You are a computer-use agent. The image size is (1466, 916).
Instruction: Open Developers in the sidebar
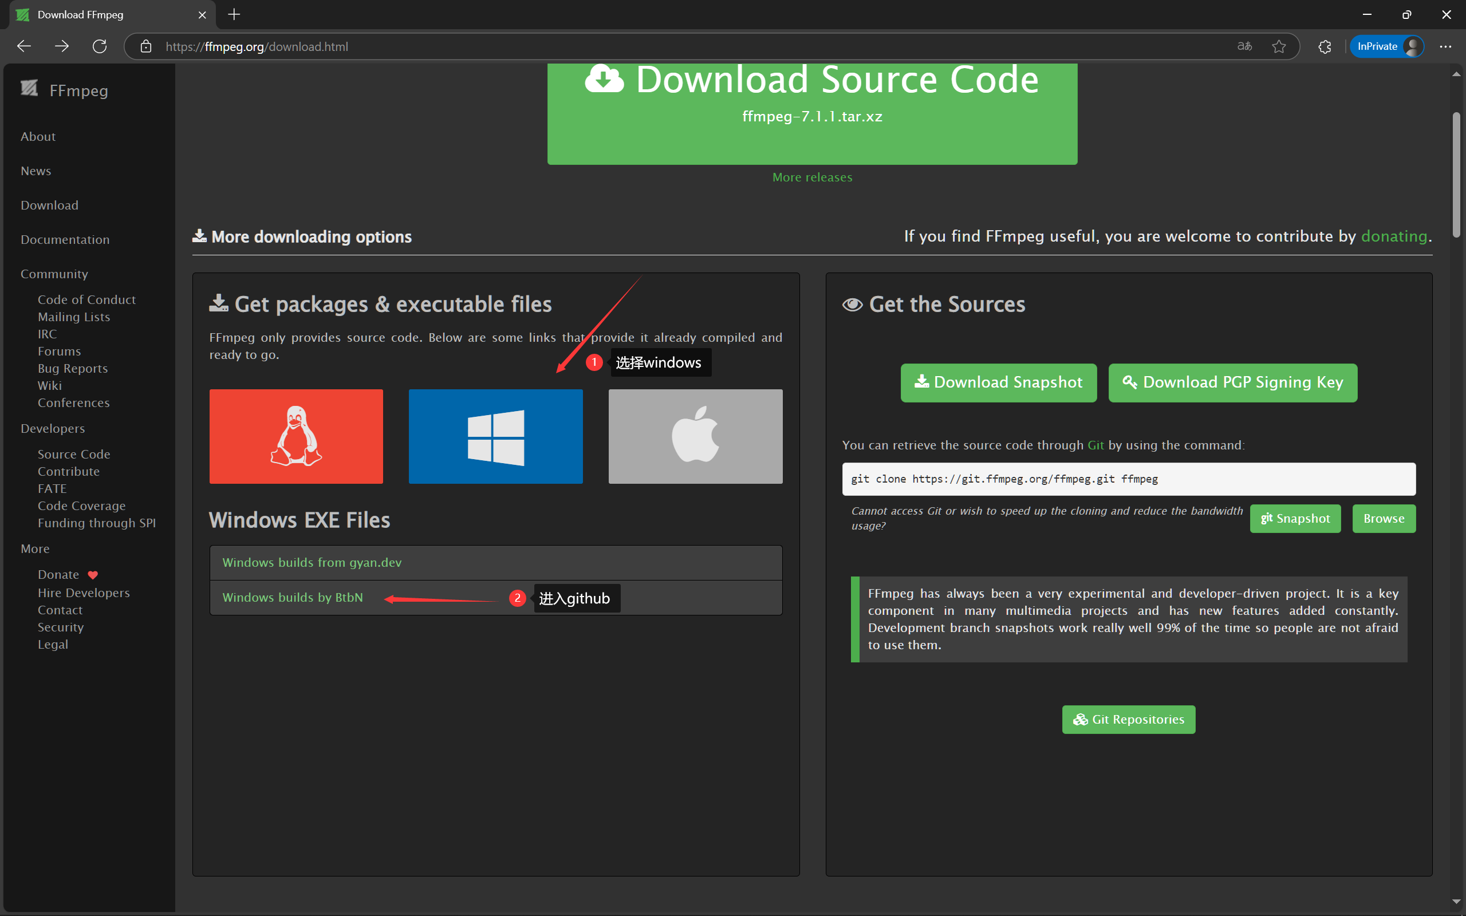[x=53, y=429]
